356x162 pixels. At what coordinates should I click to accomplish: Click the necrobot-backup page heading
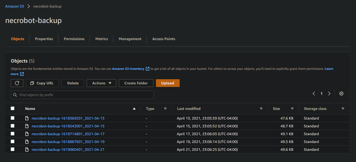(33, 21)
